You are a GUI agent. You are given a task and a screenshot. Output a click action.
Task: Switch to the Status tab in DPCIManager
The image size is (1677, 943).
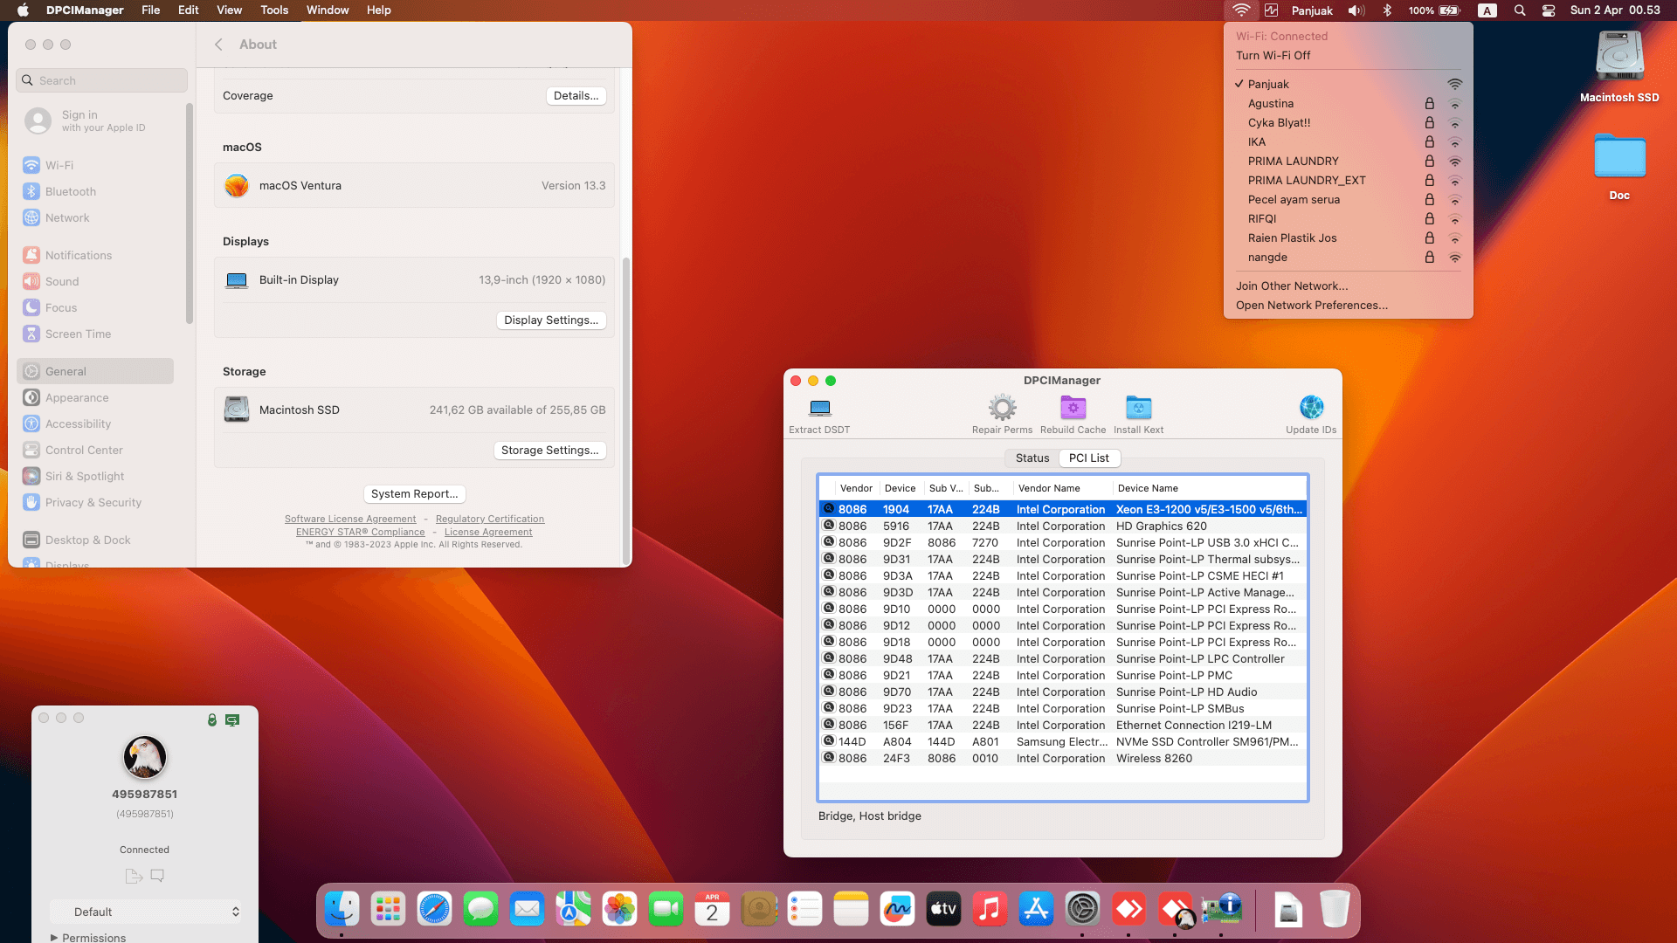1032,458
